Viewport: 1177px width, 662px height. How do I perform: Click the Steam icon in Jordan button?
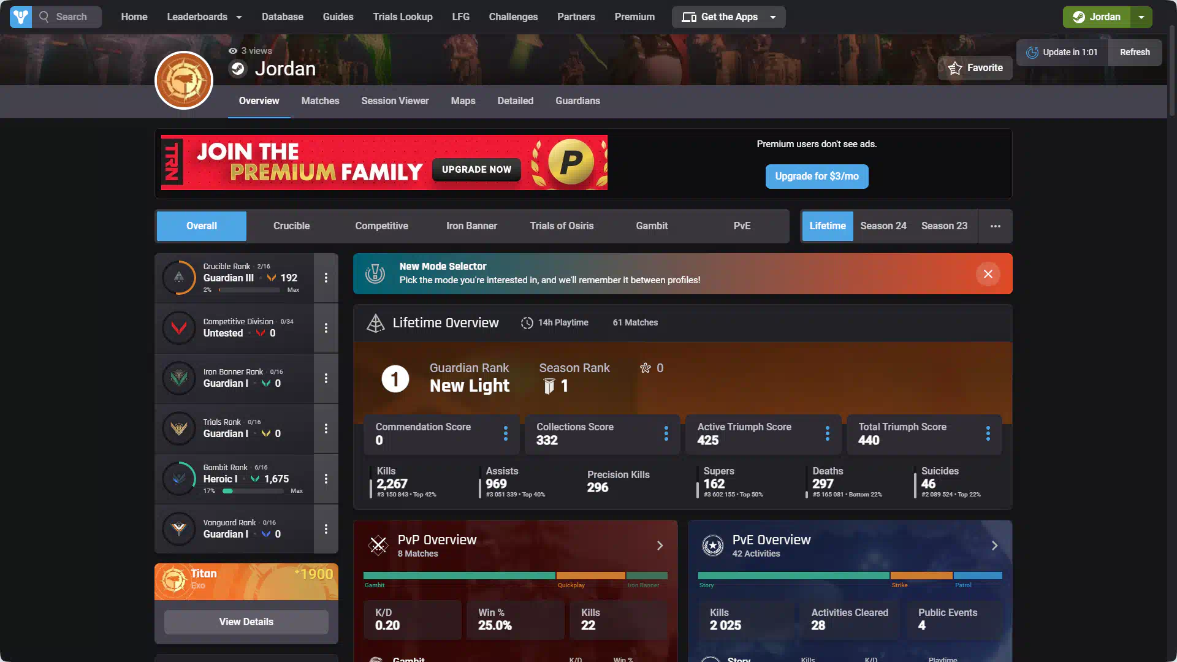click(x=1079, y=17)
